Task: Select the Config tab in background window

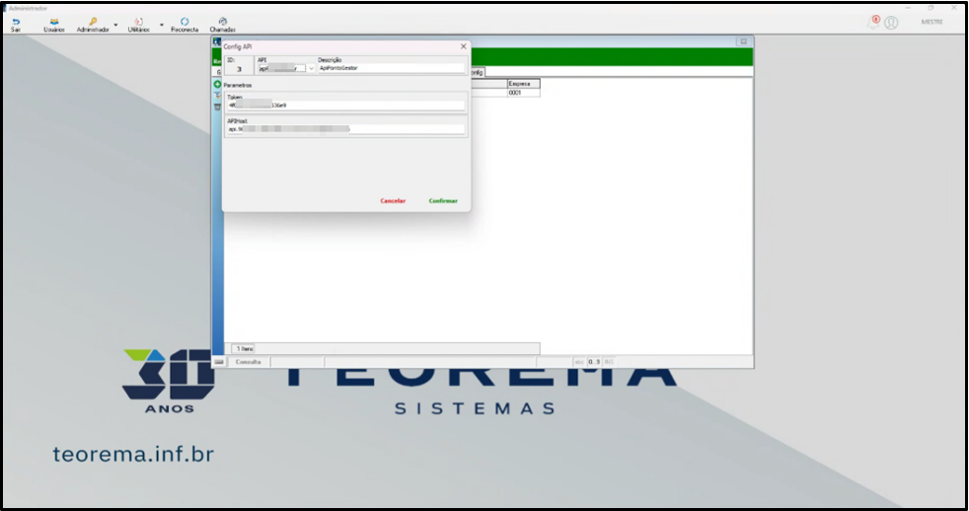Action: pyautogui.click(x=477, y=72)
